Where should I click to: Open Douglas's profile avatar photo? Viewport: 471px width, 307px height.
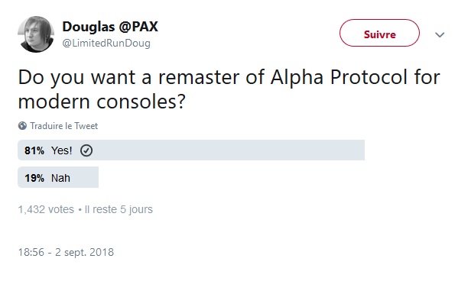pyautogui.click(x=36, y=34)
